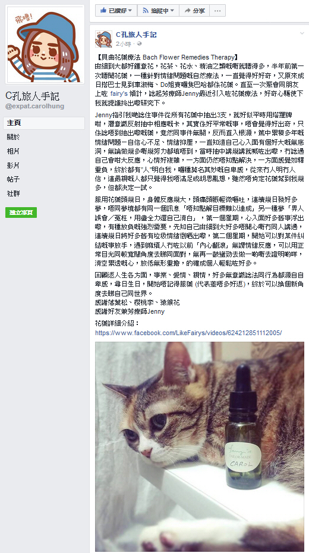Open the LikeFairys video URL link
This screenshot has width=309, height=553.
(188, 333)
